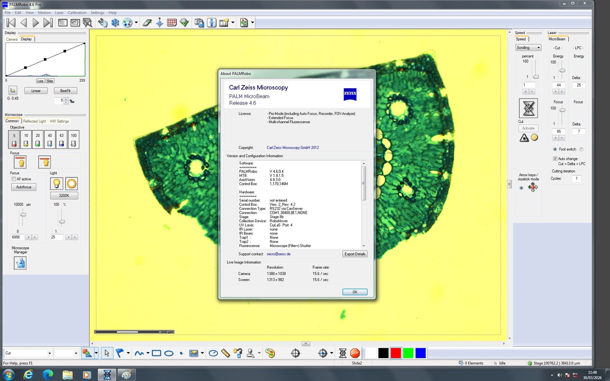Image resolution: width=610 pixels, height=381 pixels.
Task: Select the red color swatch
Action: coord(395,352)
